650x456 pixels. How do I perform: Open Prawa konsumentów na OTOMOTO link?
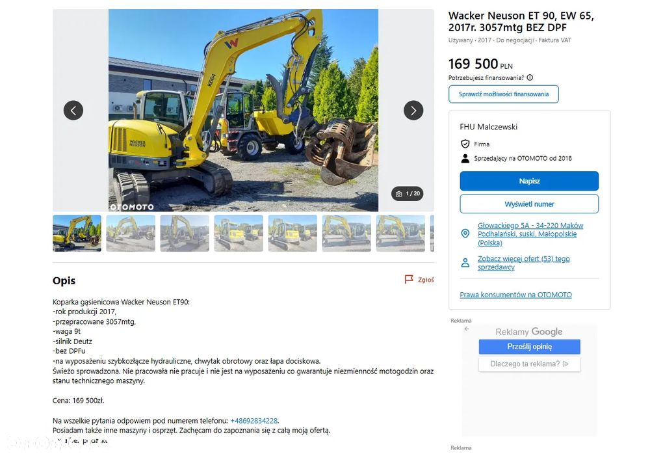(x=515, y=295)
